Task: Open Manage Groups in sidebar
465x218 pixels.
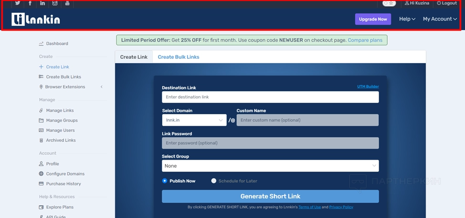Action: click(x=62, y=120)
